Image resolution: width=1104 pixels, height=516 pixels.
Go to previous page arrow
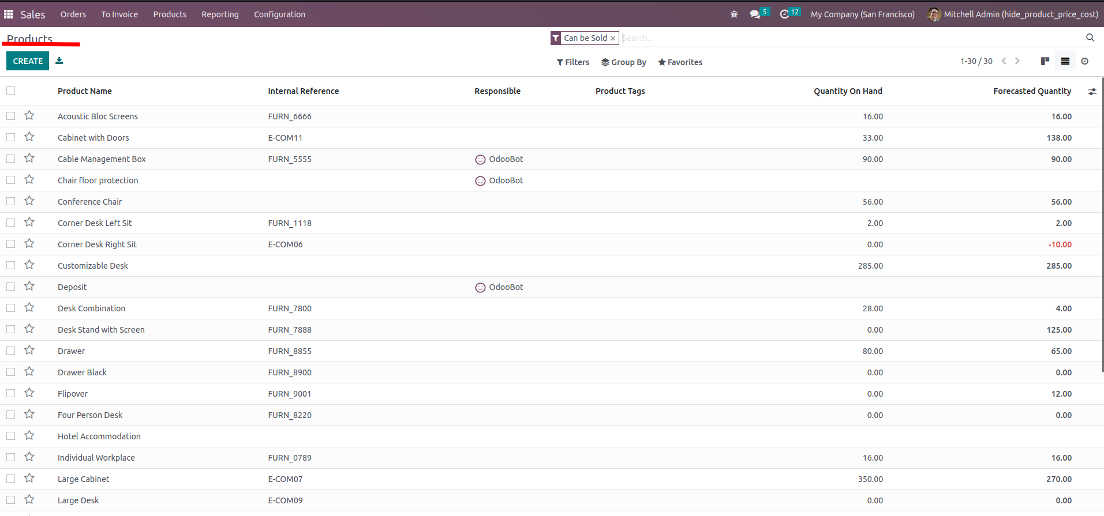click(x=1004, y=61)
